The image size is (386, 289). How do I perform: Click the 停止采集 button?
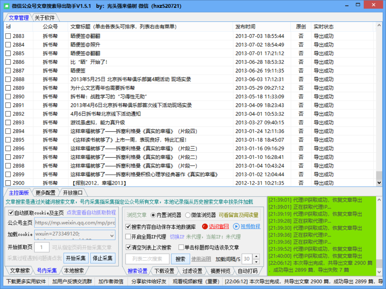point(102,258)
